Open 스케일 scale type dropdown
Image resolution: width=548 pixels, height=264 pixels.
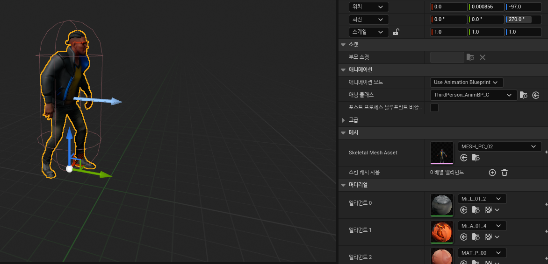coord(369,32)
